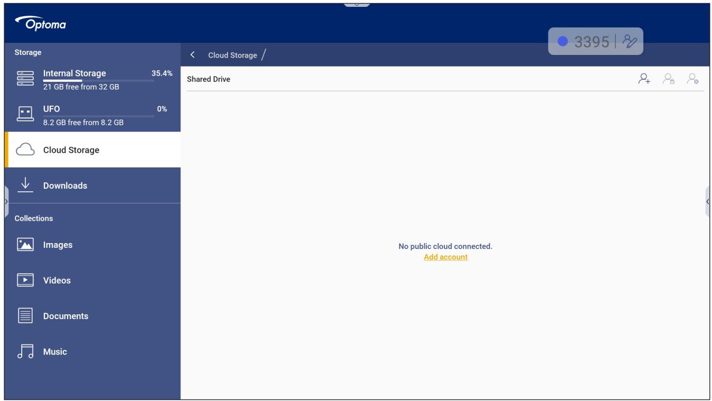Click the Videos play icon
The image size is (712, 401).
click(25, 281)
